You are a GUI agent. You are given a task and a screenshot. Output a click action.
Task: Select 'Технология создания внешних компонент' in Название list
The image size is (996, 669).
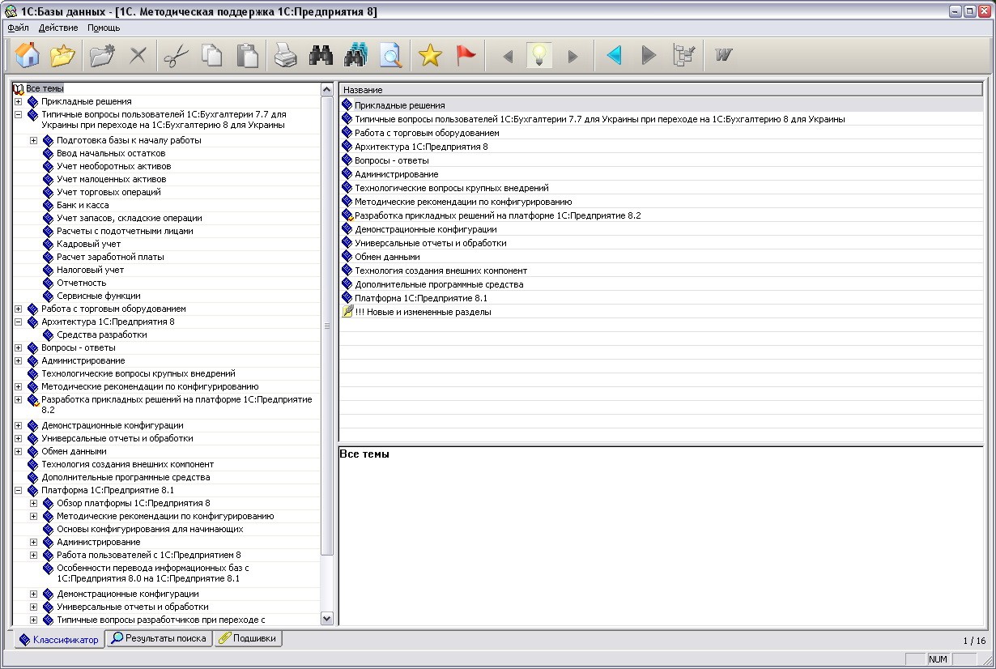[661, 271]
